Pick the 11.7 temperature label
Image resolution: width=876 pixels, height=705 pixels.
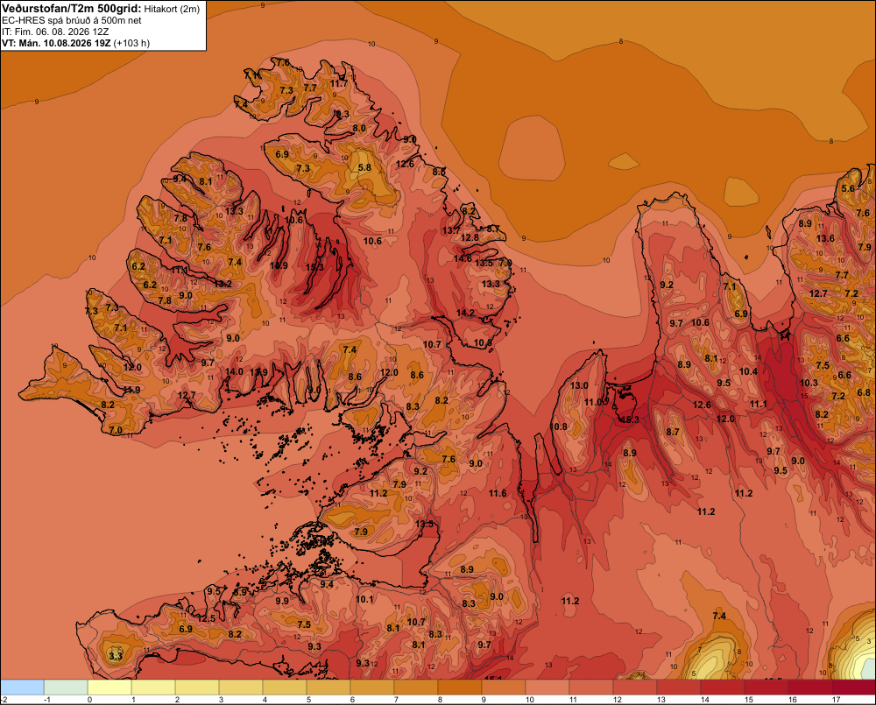click(338, 84)
